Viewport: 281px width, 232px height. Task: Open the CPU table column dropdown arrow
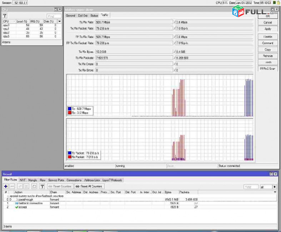pos(60,21)
